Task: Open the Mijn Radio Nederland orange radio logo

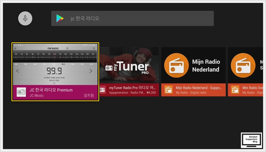Action: [x=176, y=65]
